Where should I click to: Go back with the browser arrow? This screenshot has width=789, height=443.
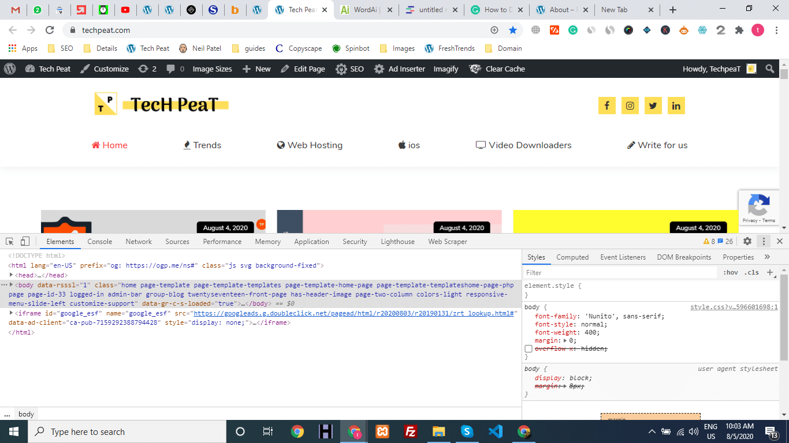coord(13,30)
